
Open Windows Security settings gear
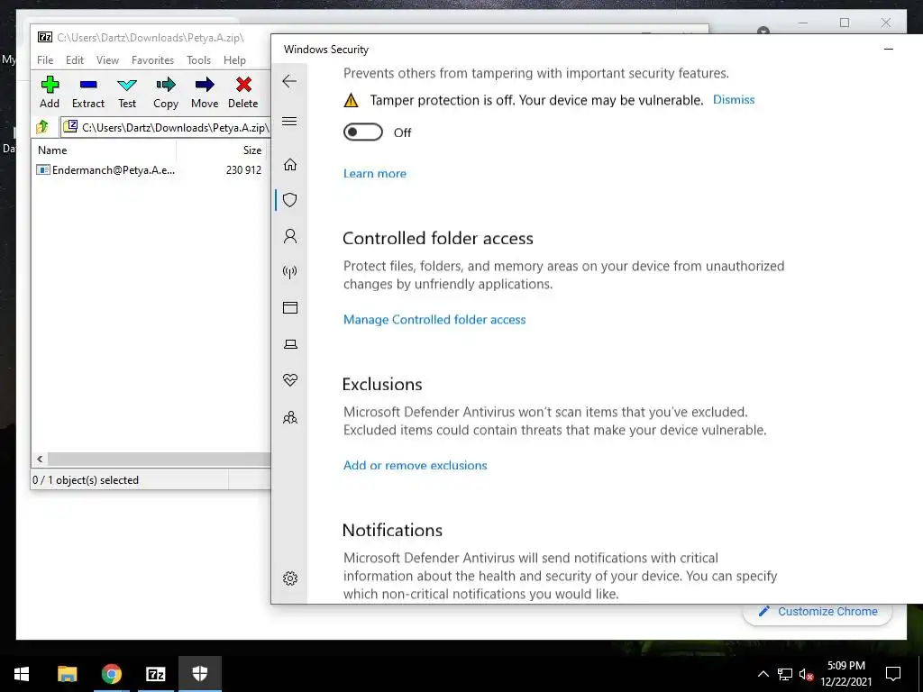289,578
